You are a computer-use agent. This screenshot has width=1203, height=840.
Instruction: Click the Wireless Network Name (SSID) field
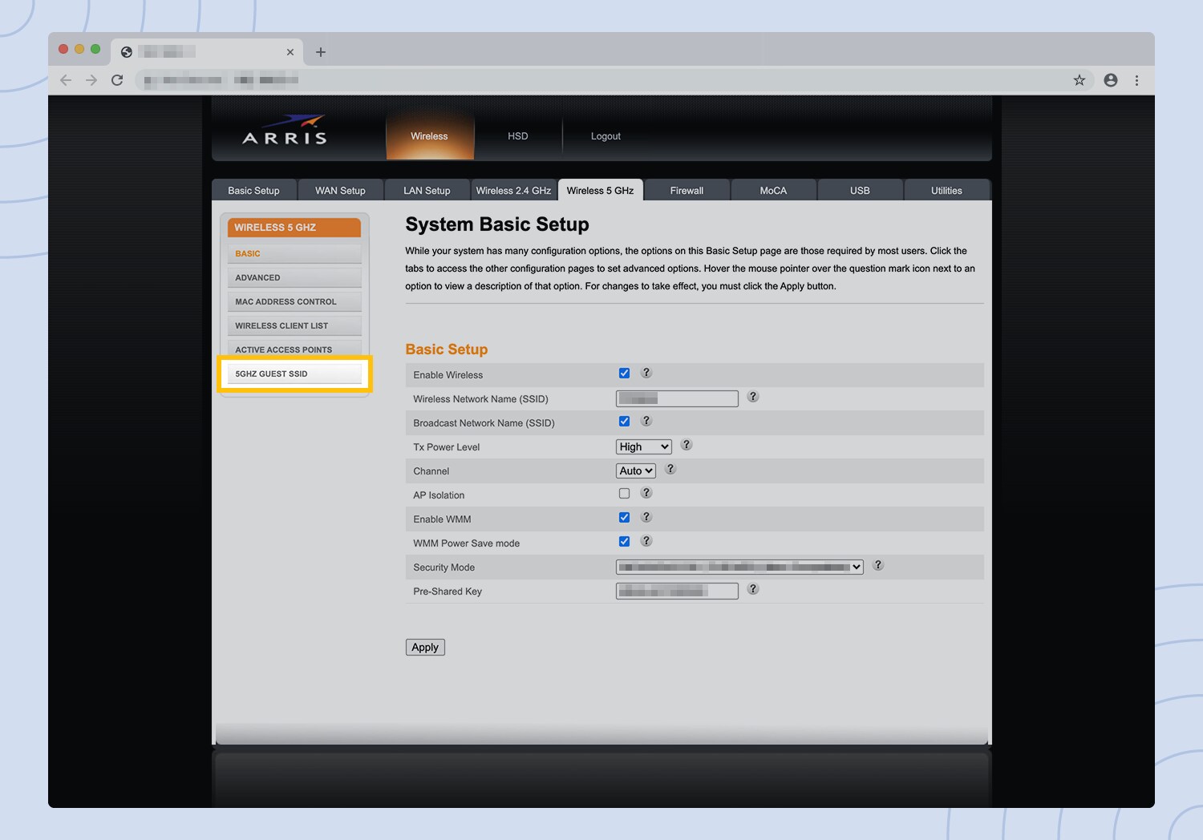677,399
